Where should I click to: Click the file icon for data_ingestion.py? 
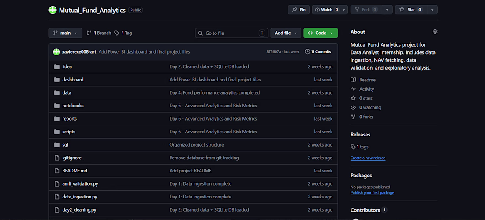[56, 197]
